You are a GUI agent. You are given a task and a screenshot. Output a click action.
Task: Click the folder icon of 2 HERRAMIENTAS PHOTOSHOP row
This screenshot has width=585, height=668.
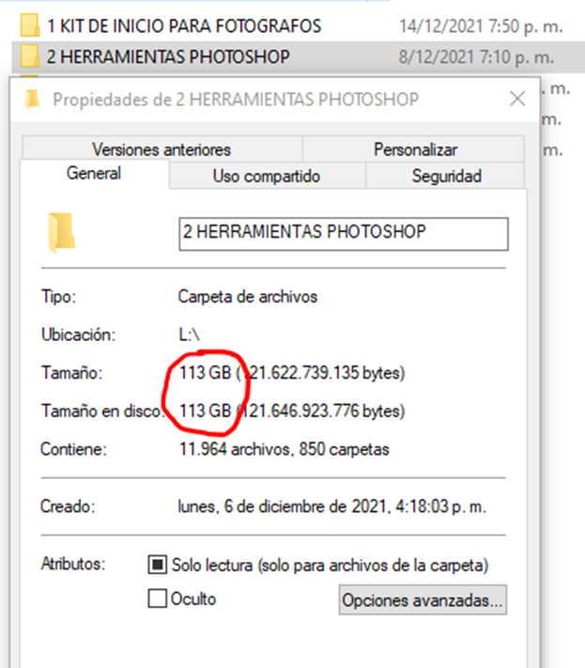pos(30,55)
